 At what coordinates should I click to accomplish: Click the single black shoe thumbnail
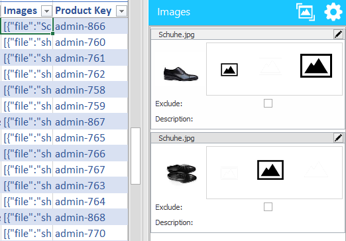[181, 74]
